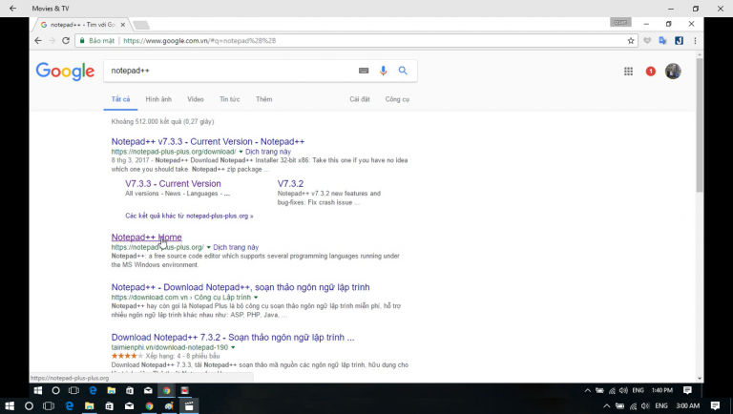
Task: Click Chrome's back navigation arrow
Action: [x=38, y=41]
